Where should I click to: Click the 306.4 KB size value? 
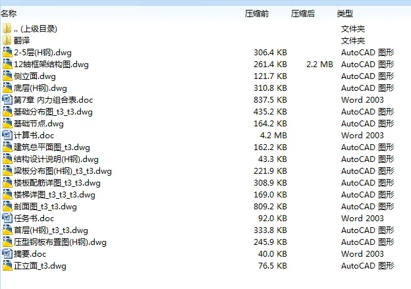coord(270,53)
